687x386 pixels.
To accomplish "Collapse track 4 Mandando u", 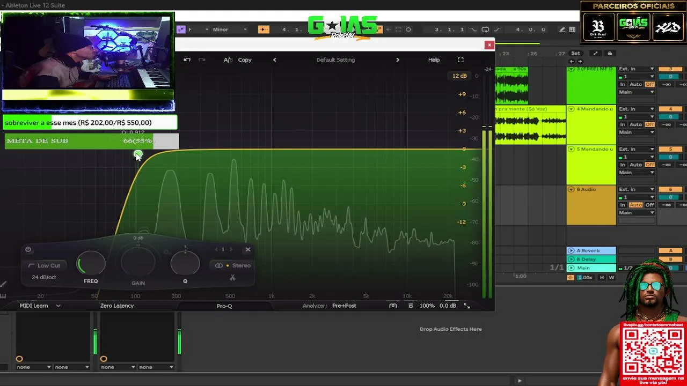I will point(571,109).
